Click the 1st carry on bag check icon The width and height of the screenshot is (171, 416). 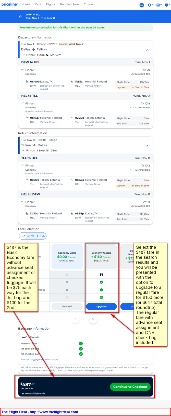pyautogui.click(x=81, y=349)
